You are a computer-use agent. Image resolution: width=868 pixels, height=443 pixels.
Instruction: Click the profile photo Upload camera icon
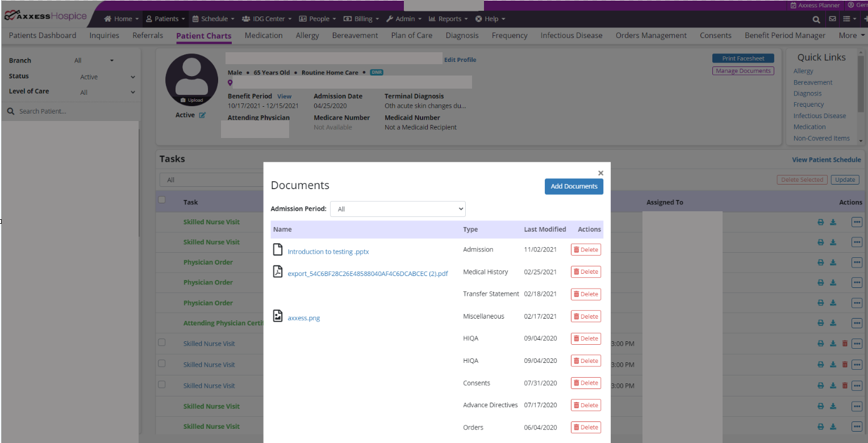click(183, 100)
